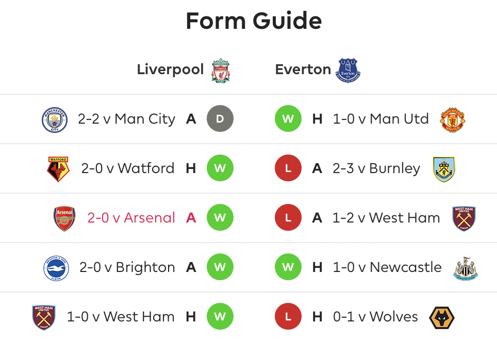Image resolution: width=497 pixels, height=341 pixels.
Task: Click the Manchester City badge
Action: pos(55,120)
